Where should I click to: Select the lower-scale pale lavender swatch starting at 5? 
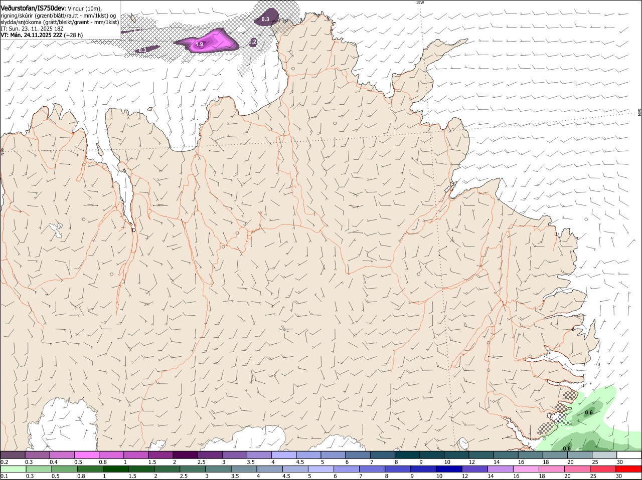pyautogui.click(x=321, y=469)
